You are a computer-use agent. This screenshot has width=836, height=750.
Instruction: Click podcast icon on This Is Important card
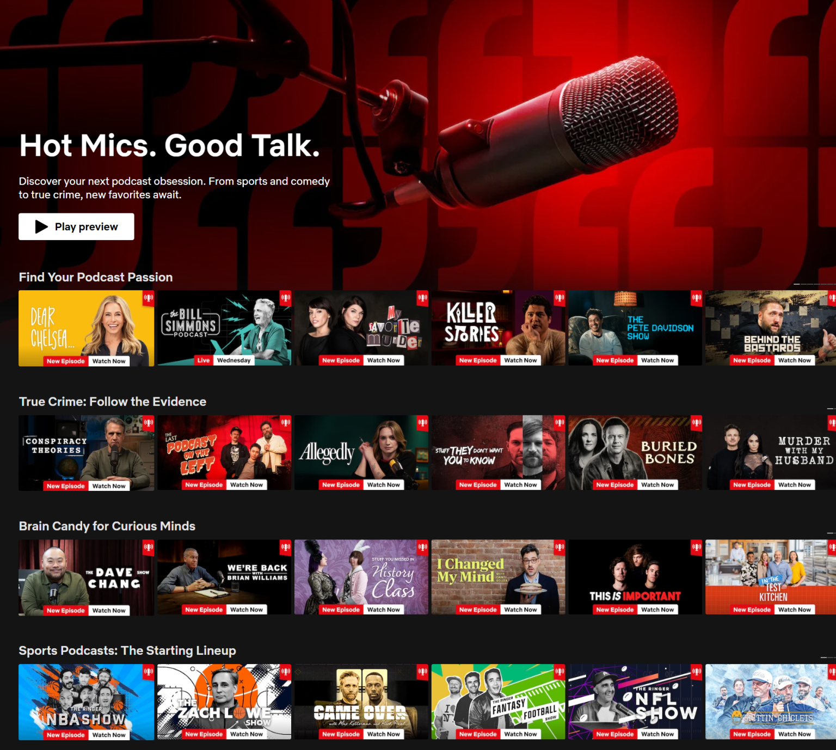(x=697, y=546)
